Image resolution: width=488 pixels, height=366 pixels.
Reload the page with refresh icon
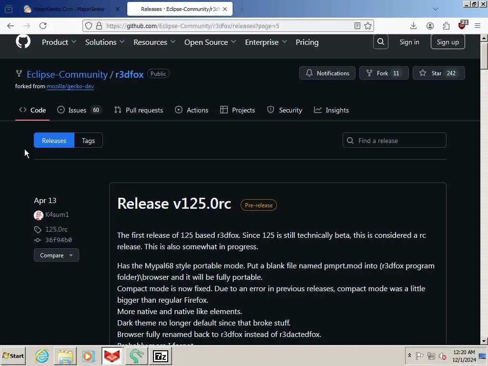point(43,26)
